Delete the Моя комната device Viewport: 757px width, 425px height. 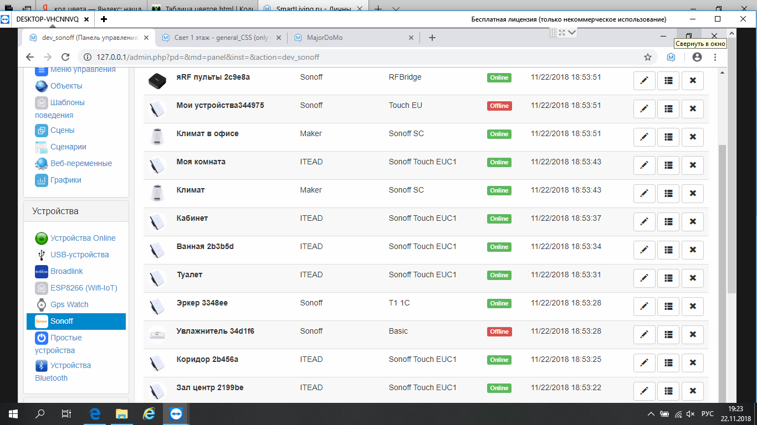point(693,165)
